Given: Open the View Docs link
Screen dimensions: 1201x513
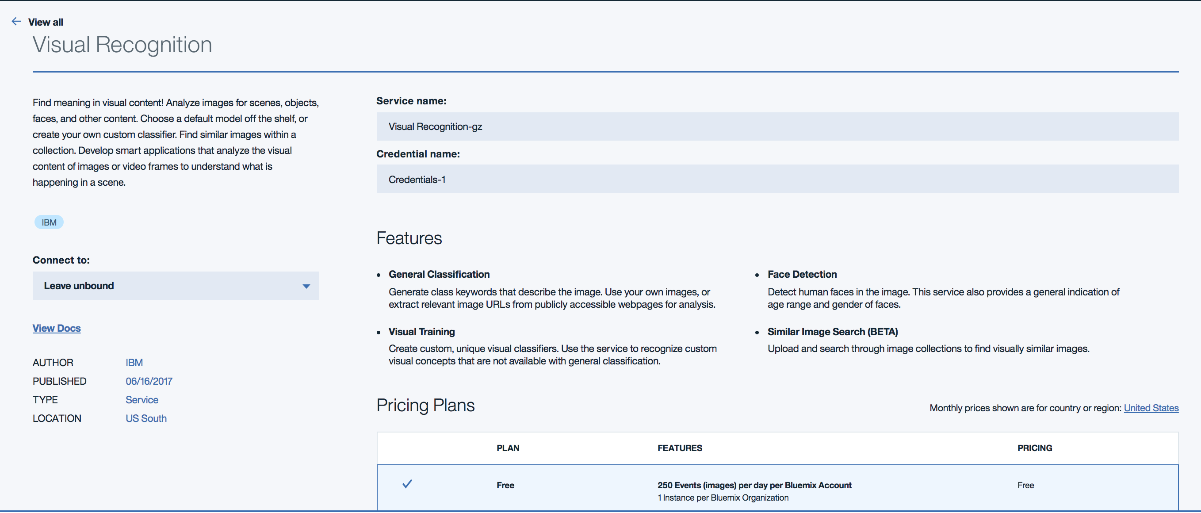Looking at the screenshot, I should click(57, 328).
